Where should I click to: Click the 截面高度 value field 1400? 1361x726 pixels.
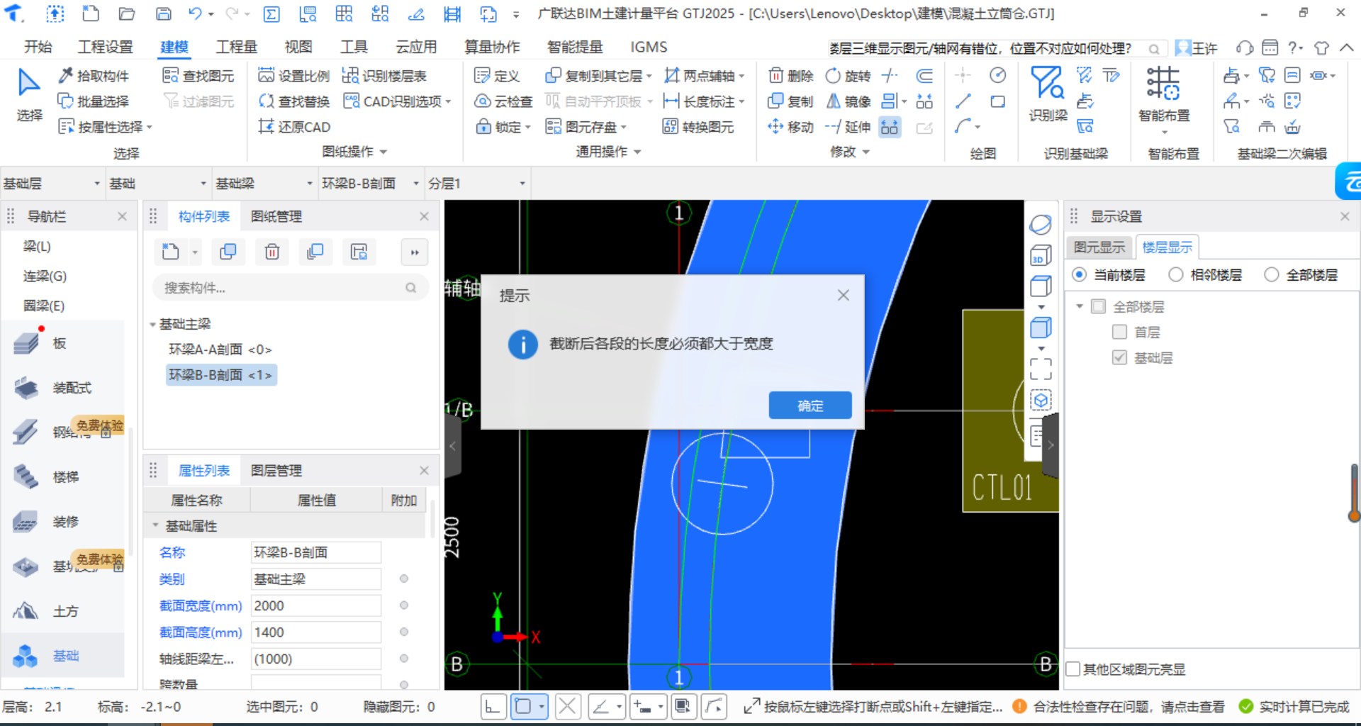click(x=316, y=632)
